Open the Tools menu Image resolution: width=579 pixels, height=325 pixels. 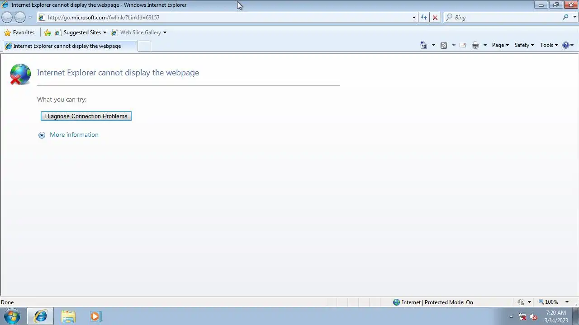tap(549, 45)
